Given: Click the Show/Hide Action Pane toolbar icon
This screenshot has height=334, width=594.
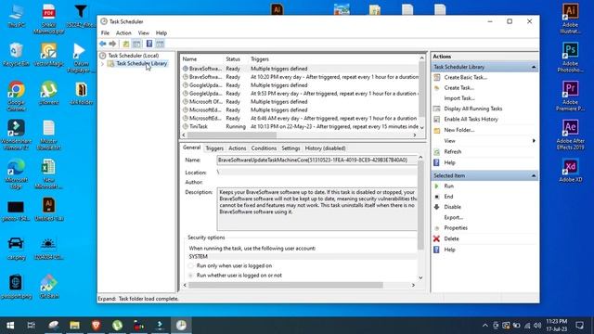Looking at the screenshot, I should pyautogui.click(x=160, y=44).
